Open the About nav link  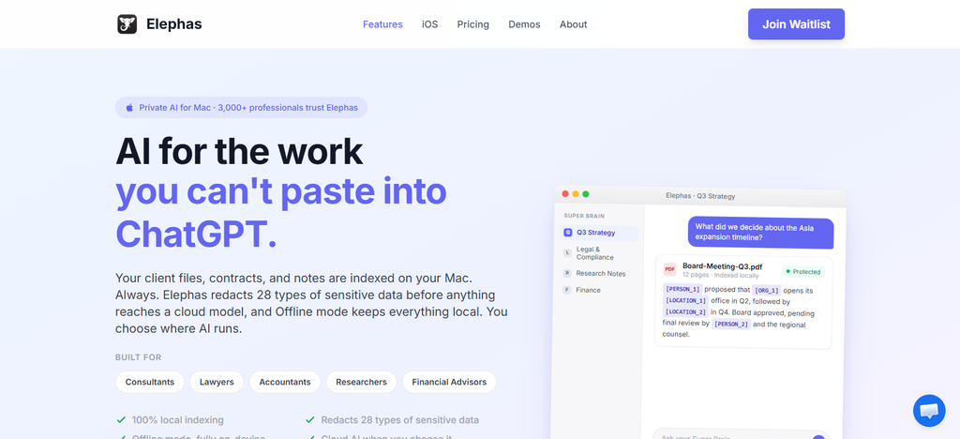pyautogui.click(x=573, y=24)
